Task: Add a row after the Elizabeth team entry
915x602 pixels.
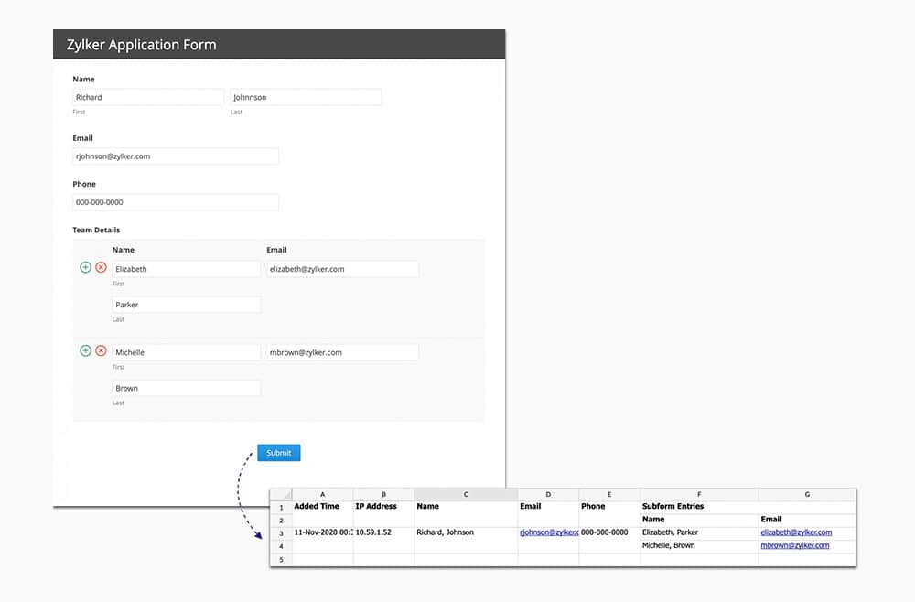Action: tap(85, 267)
